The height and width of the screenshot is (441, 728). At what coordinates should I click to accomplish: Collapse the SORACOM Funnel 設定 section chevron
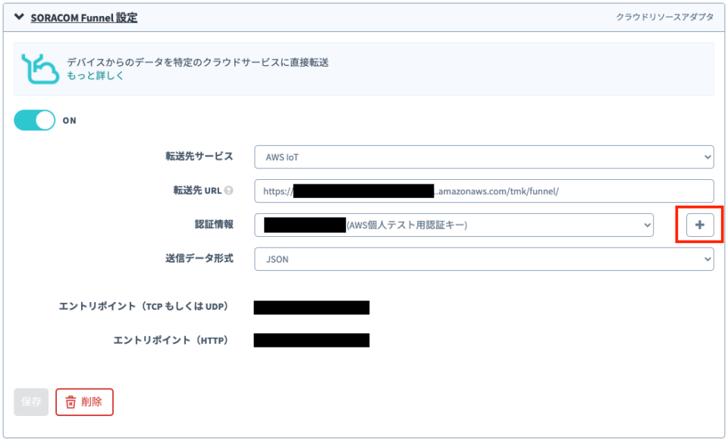tap(19, 17)
